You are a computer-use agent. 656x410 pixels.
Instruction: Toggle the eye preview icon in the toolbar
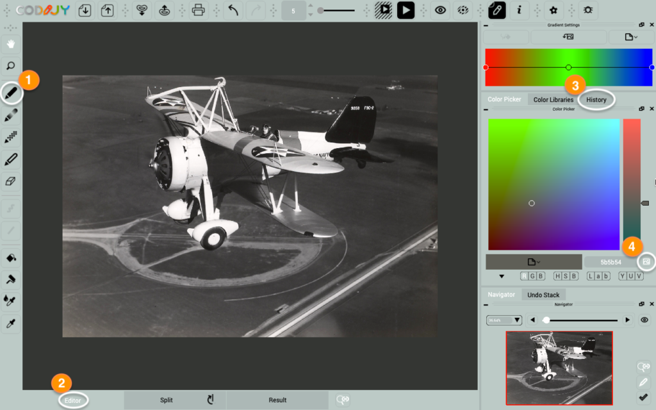(440, 10)
